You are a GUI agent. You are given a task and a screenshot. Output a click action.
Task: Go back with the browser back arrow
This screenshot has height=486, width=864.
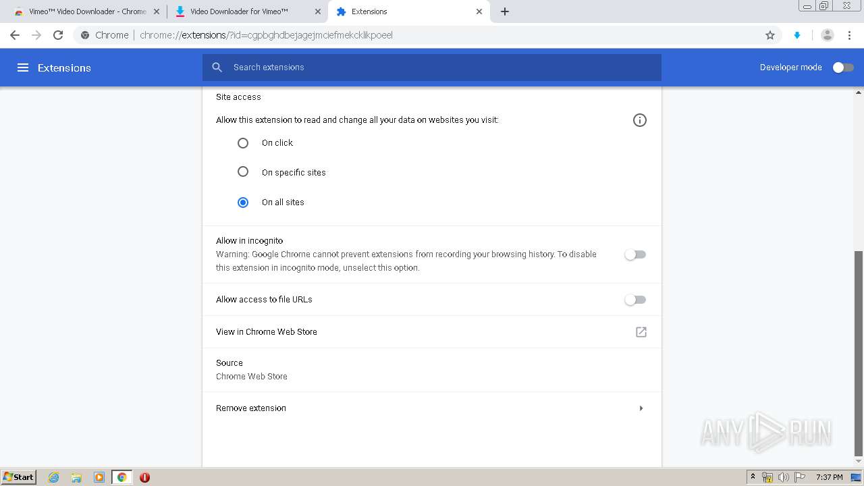click(15, 35)
